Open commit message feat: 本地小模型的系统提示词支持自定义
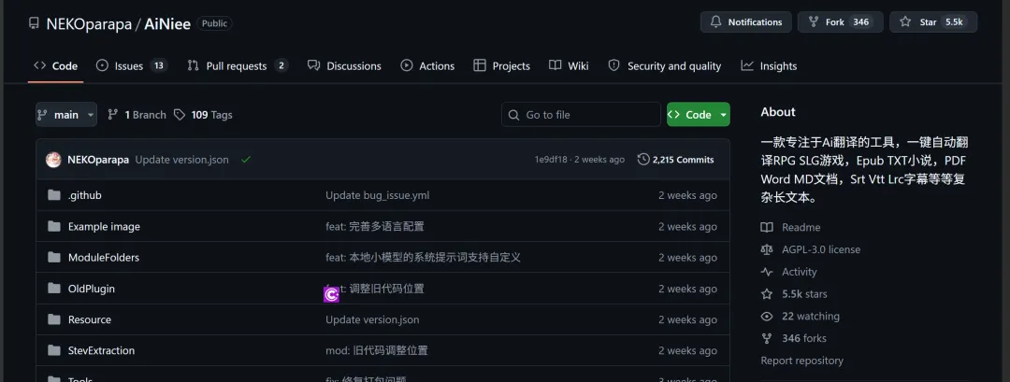This screenshot has width=1010, height=382. click(424, 257)
